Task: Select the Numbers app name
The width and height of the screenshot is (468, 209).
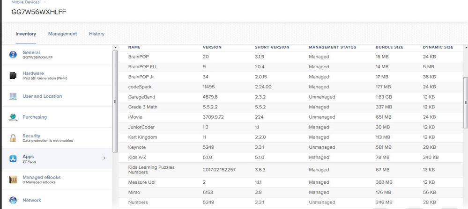Action: point(138,202)
